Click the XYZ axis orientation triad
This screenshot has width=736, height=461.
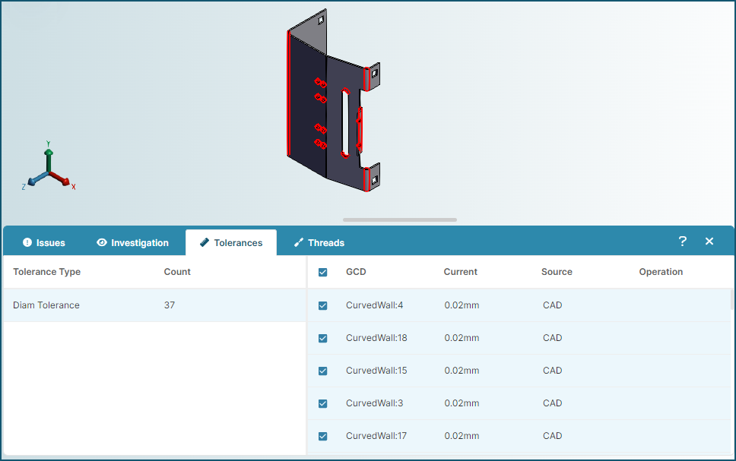pos(49,166)
